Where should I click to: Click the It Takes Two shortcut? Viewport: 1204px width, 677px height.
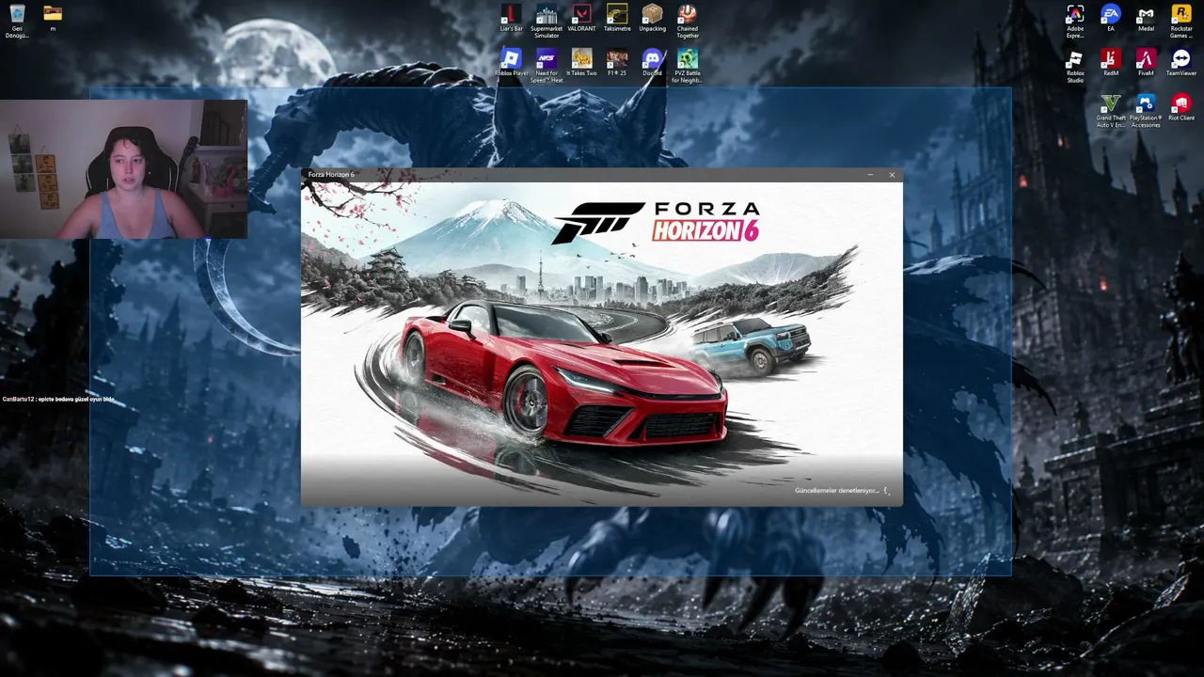tap(581, 62)
